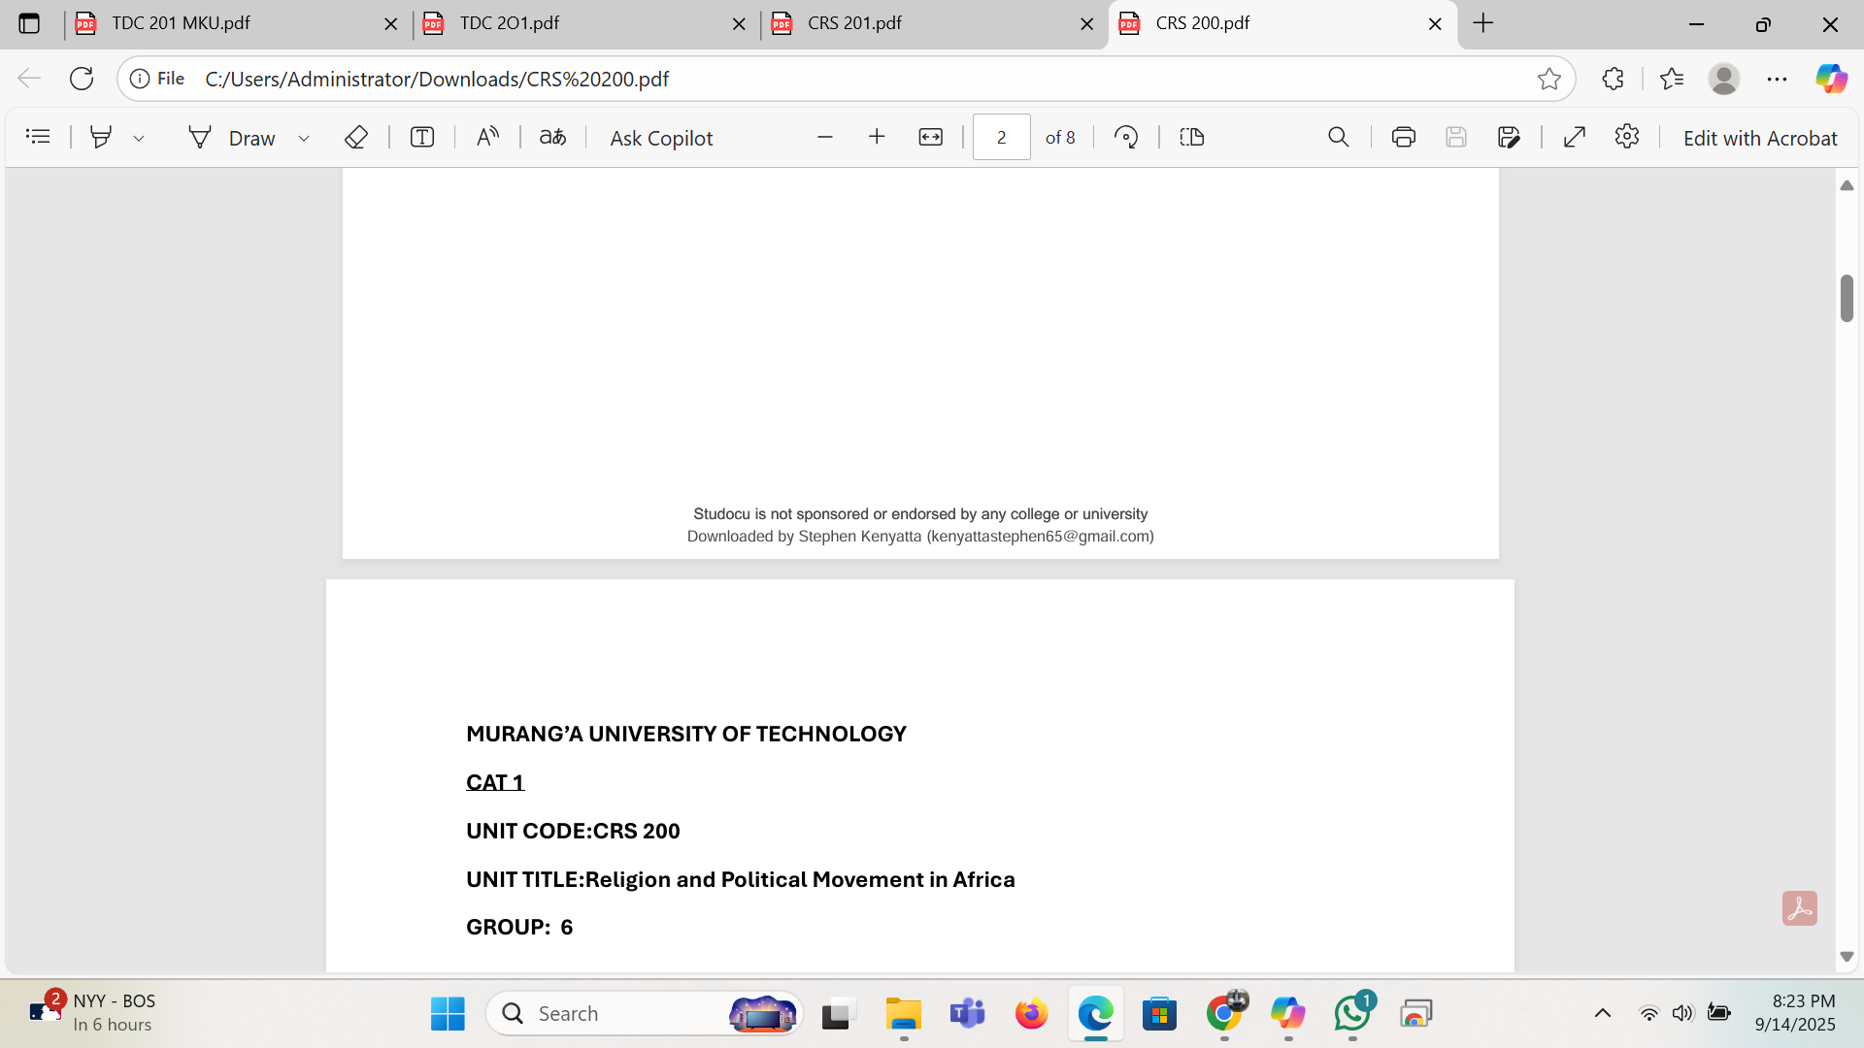Open the table of contents panel

tap(38, 137)
